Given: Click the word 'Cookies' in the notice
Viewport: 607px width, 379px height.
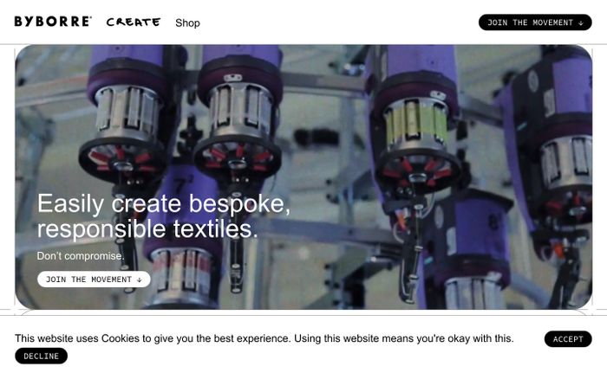Looking at the screenshot, I should click(121, 338).
